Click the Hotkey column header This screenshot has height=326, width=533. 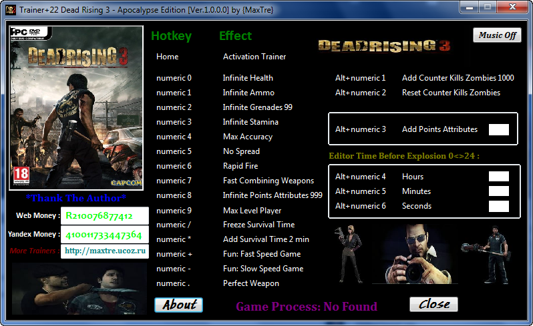[171, 36]
